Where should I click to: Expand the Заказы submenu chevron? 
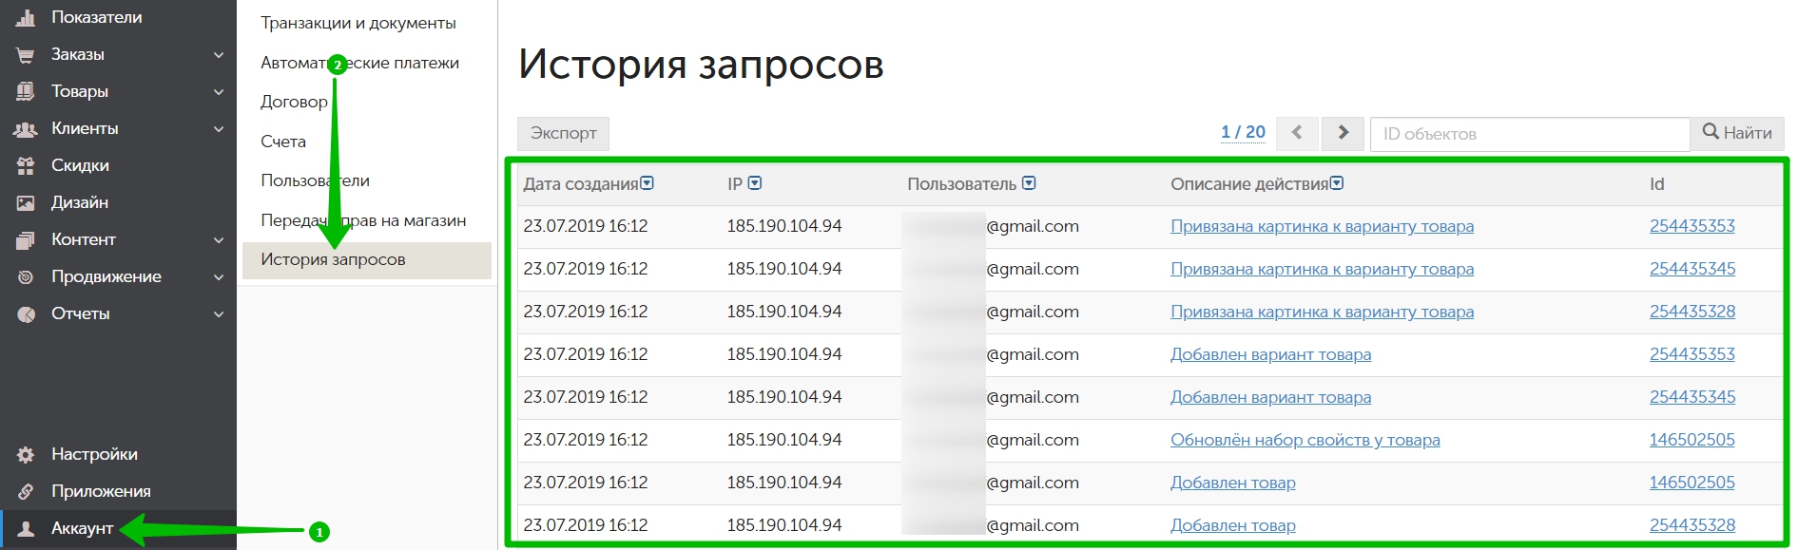[x=219, y=55]
